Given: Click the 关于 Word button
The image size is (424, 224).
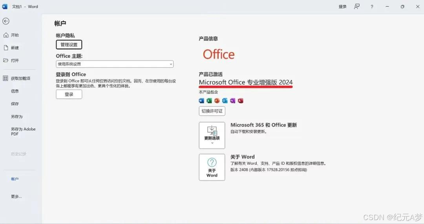Looking at the screenshot, I should [x=212, y=167].
